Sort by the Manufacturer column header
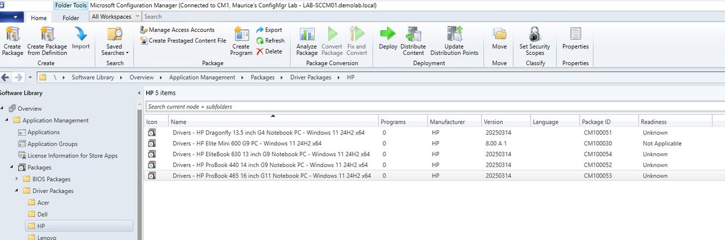This screenshot has height=240, width=725. 454,122
